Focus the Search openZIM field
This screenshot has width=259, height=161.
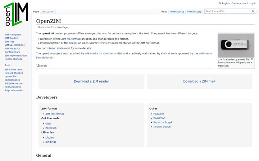(x=228, y=11)
